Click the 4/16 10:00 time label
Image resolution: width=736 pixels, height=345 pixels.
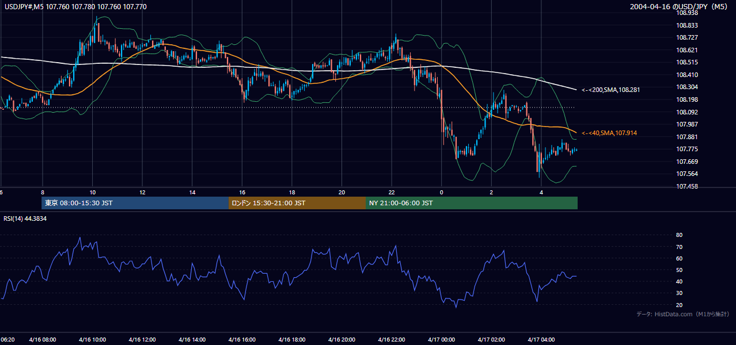coord(92,339)
